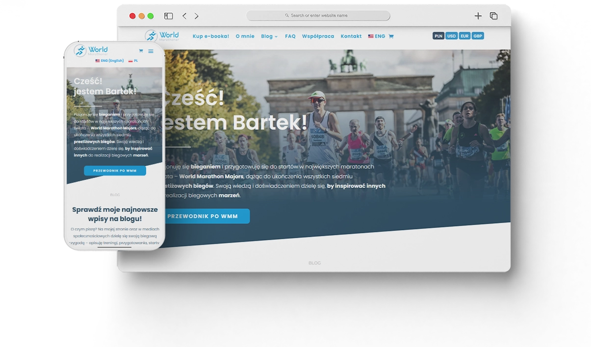This screenshot has height=347, width=591.
Task: Choose ENG (English) language in mobile view
Action: coord(109,61)
